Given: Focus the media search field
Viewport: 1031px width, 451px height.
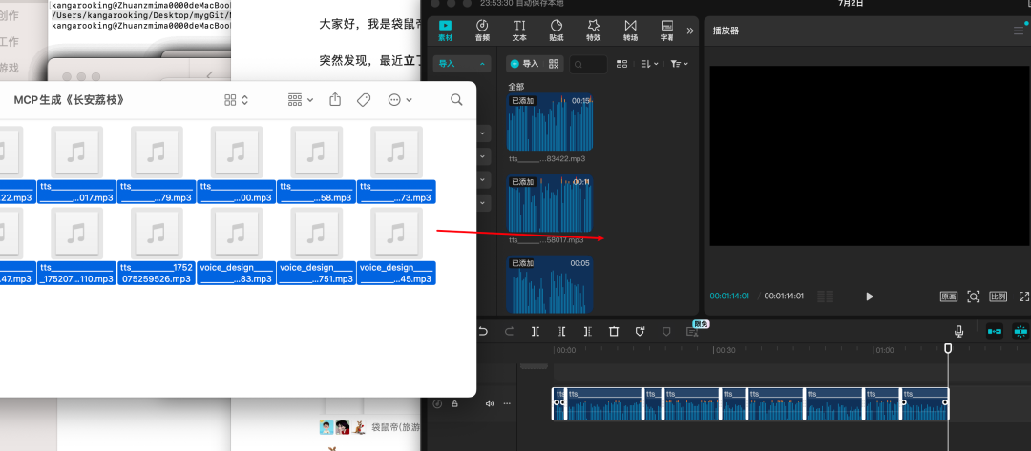Looking at the screenshot, I should click(x=588, y=64).
